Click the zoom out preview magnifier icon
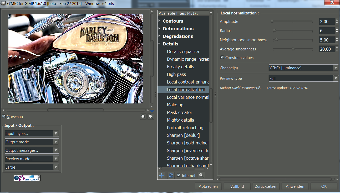Screen dimensions: 340x193 [x=143, y=117]
